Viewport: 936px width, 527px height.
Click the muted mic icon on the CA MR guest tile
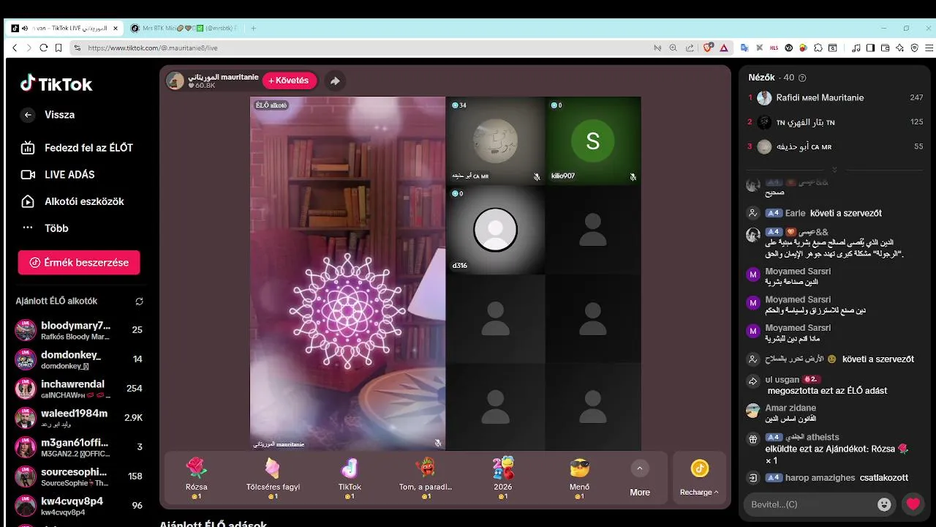[x=537, y=176]
